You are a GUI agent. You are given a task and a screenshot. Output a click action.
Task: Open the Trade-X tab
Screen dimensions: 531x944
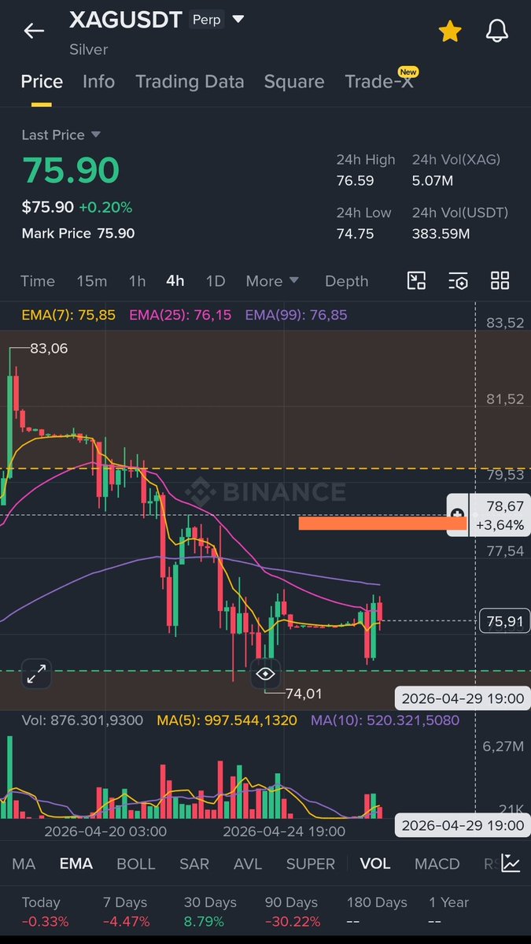point(379,81)
